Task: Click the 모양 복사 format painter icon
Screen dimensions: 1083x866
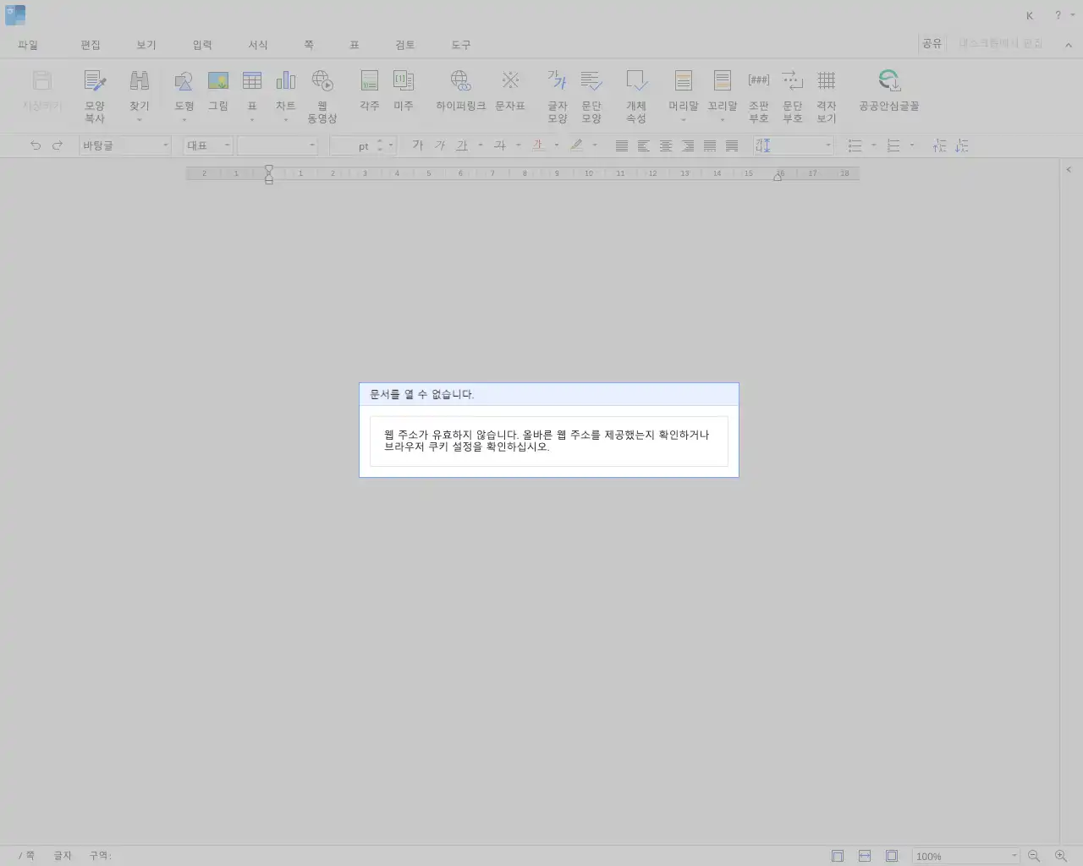Action: [x=95, y=81]
